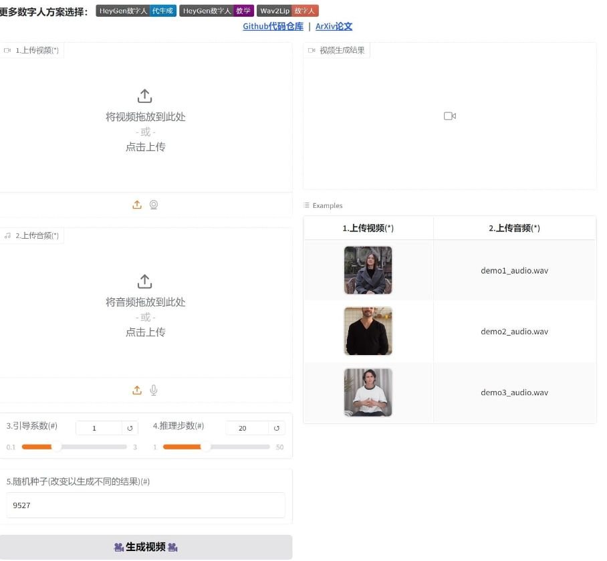607x561 pixels.
Task: Open the HeyGen数字人 代生成 badge
Action: (136, 11)
